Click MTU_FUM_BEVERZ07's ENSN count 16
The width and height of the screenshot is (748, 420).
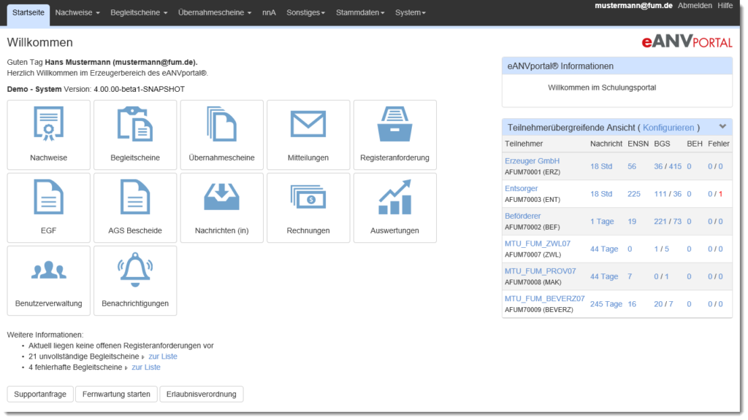tap(632, 304)
